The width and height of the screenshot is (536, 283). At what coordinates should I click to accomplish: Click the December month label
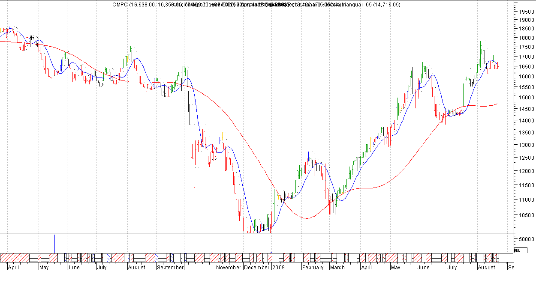[257, 268]
